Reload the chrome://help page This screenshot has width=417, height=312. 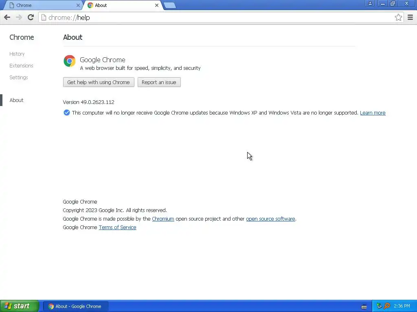31,17
